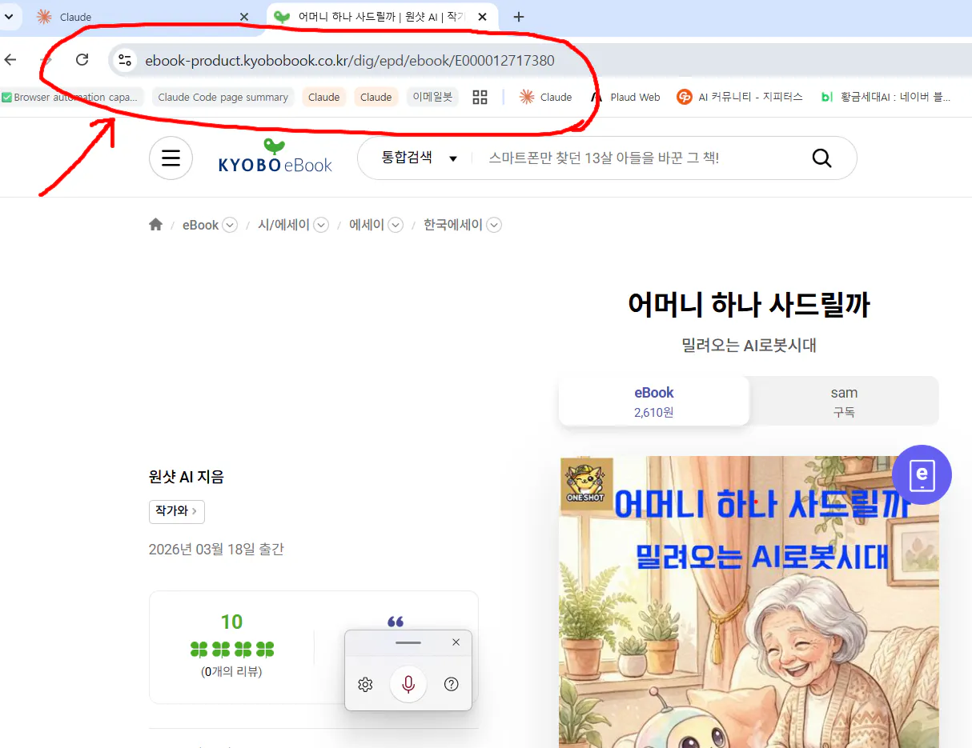
Task: Expand the 한국에세이 breadcrumb dropdown
Action: pos(494,225)
